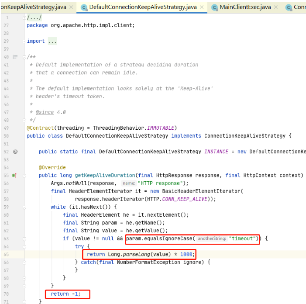Click the CONN_KEEP_ALIVE constant

pyautogui.click(x=185, y=199)
